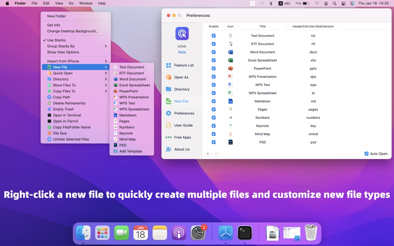This screenshot has width=394, height=246.
Task: Open Preferences section with gear icon
Action: [180, 113]
